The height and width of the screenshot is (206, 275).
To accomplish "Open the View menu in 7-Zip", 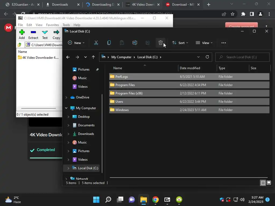I will [39, 25].
